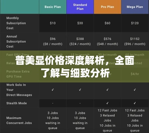
Task: Click the Chinese headline banner text
Action: (75, 67)
